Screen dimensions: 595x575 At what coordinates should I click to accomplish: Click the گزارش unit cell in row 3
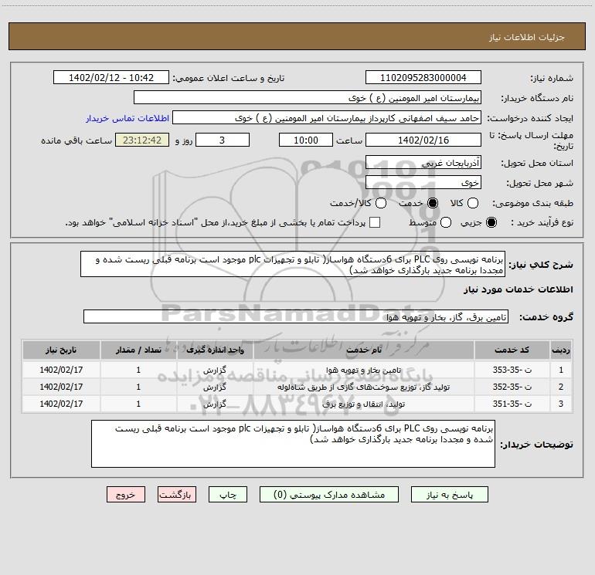click(215, 404)
